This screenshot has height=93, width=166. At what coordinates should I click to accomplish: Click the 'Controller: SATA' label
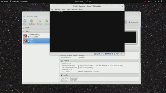[66, 70]
